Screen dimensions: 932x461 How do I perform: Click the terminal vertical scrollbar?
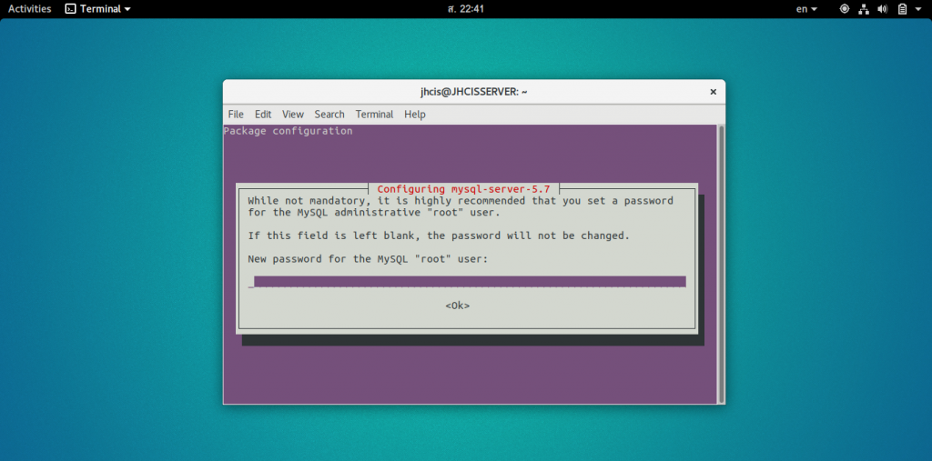(721, 264)
